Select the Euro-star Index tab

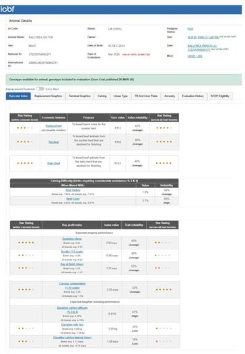click(18, 96)
